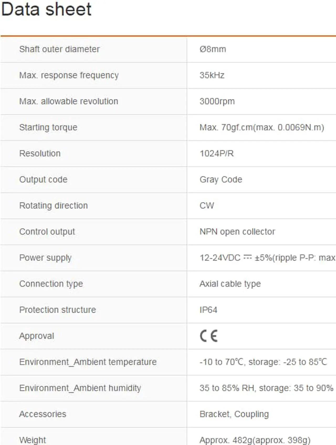Viewport: 336px width, 445px height.
Task: Click the DC symbol in Power supply value
Action: tap(248, 257)
